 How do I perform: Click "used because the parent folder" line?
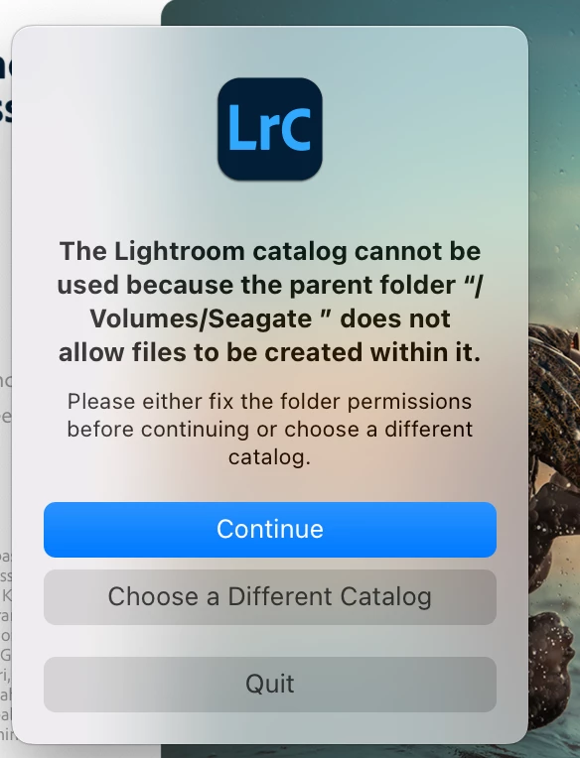coord(256,285)
